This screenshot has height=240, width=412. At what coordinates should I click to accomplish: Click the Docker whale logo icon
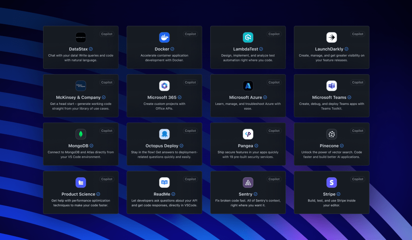click(x=164, y=37)
